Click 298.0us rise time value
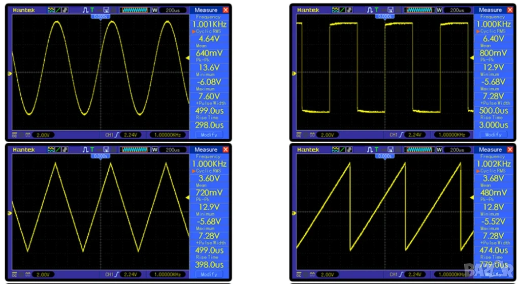Image resolution: width=520 pixels, height=284 pixels. coord(209,125)
